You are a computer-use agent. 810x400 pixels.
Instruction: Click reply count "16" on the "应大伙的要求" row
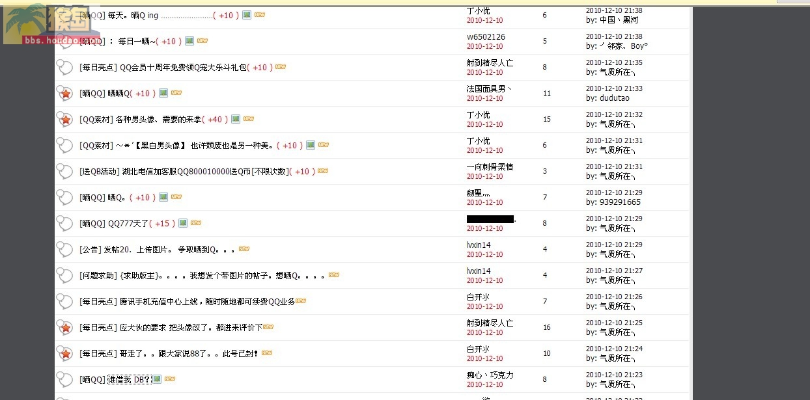(x=547, y=327)
